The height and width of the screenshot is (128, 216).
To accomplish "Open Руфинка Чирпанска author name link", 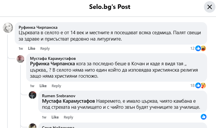I will click(38, 27).
